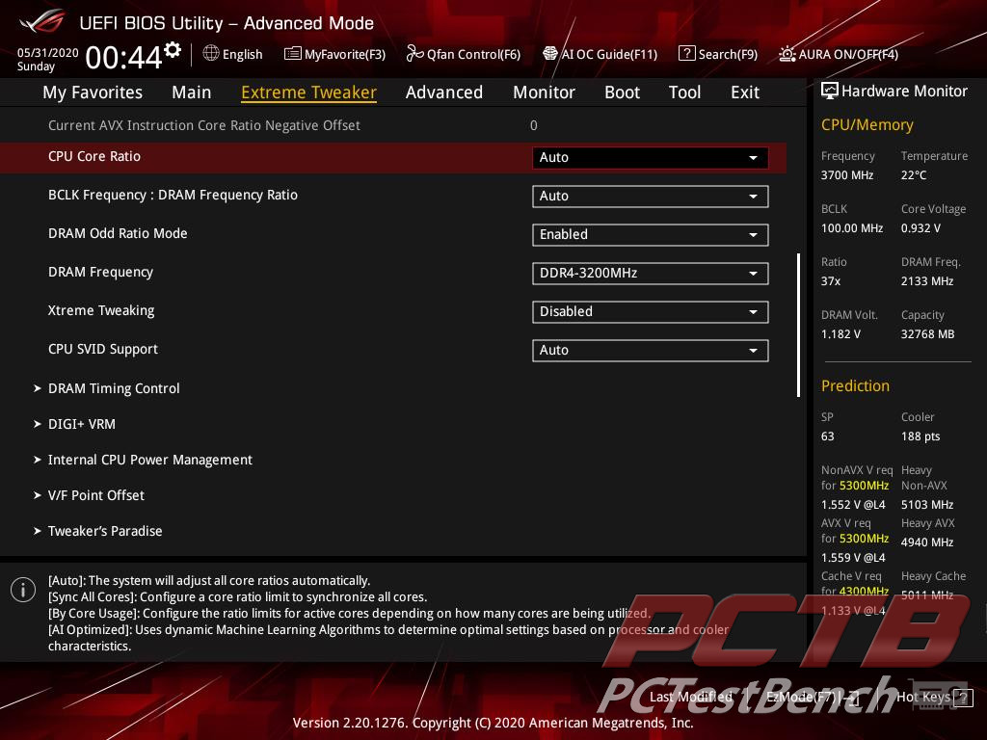This screenshot has width=987, height=740.
Task: Click the globe language icon
Action: 211,54
